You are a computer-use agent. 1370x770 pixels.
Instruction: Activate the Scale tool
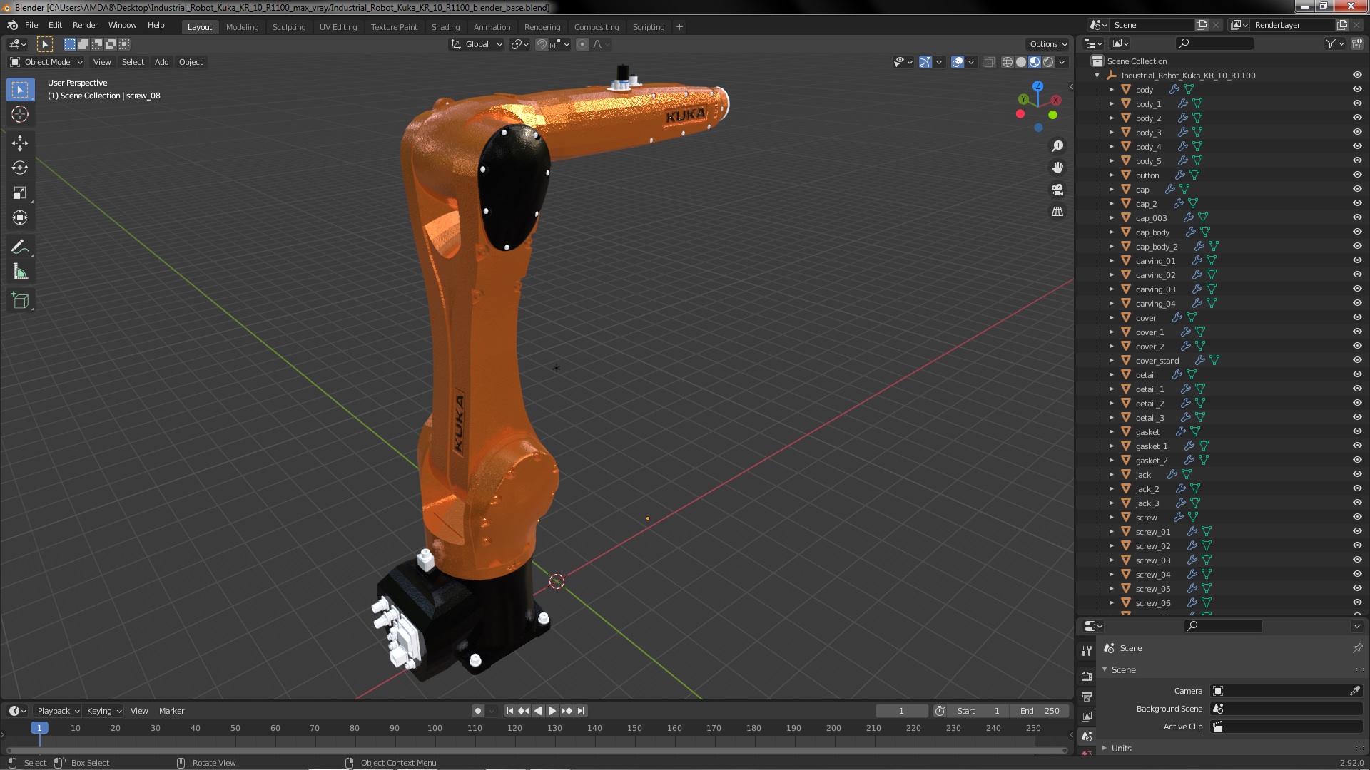tap(20, 192)
